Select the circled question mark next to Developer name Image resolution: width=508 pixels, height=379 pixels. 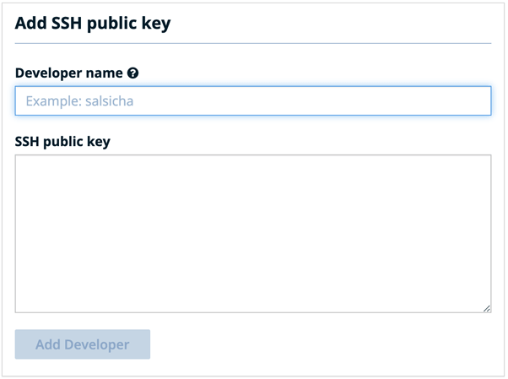[132, 73]
